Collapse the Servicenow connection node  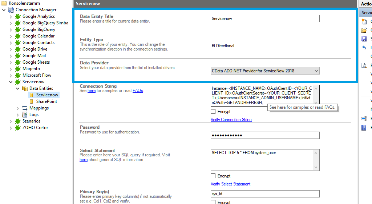pos(11,82)
